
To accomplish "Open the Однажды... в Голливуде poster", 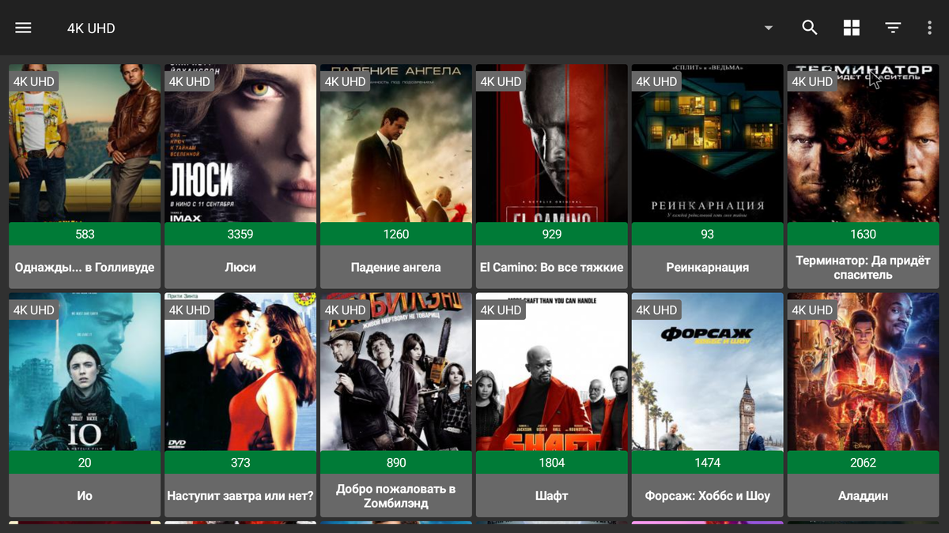I will (x=85, y=144).
